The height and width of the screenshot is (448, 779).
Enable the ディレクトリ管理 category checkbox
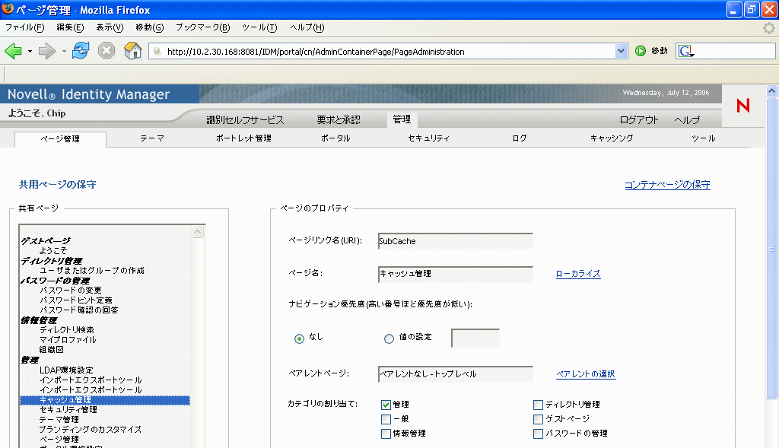point(538,405)
